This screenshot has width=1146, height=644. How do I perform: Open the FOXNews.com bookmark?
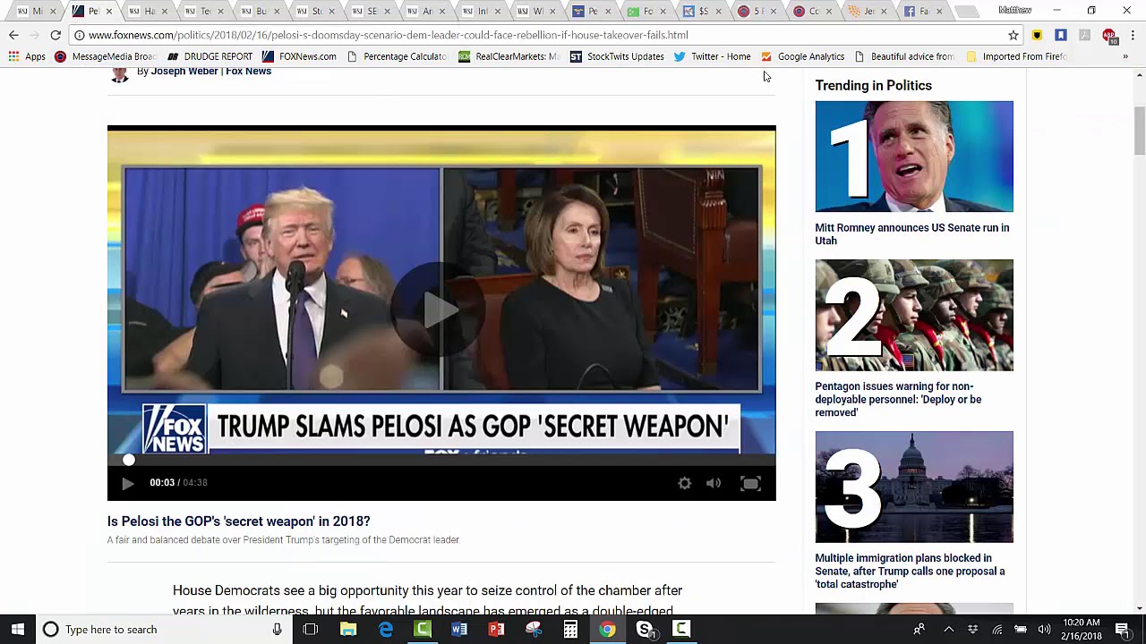pos(299,56)
